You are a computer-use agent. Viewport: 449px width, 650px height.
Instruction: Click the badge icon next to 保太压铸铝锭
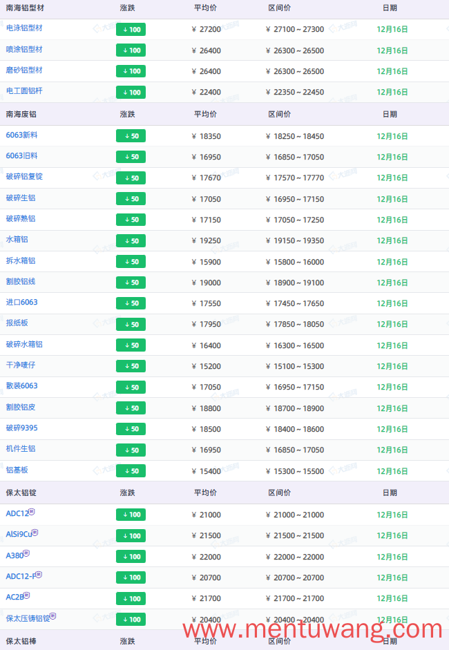(53, 616)
